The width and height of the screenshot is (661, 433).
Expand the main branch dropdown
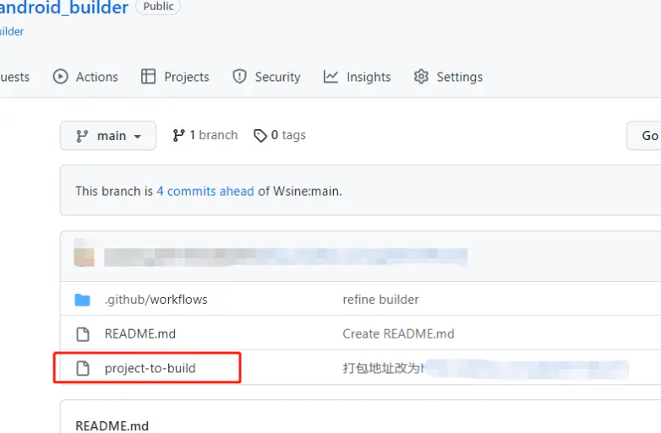pos(108,136)
